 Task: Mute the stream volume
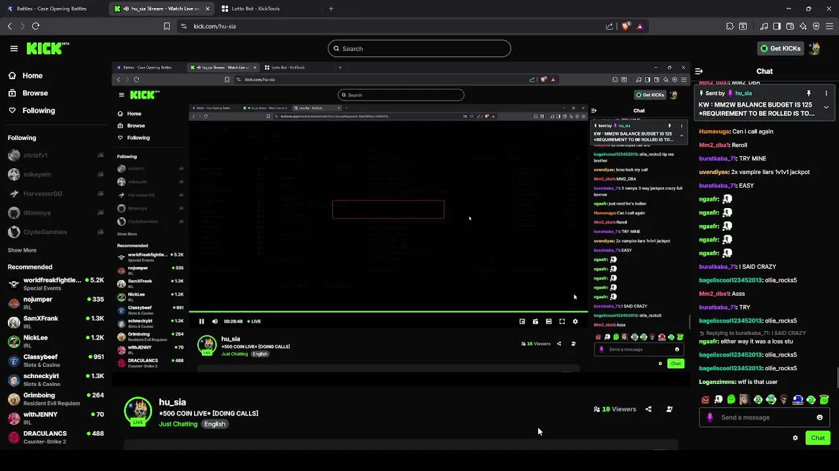[x=214, y=321]
